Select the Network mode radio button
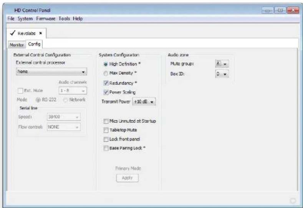This screenshot has width=303, height=208. (x=66, y=100)
